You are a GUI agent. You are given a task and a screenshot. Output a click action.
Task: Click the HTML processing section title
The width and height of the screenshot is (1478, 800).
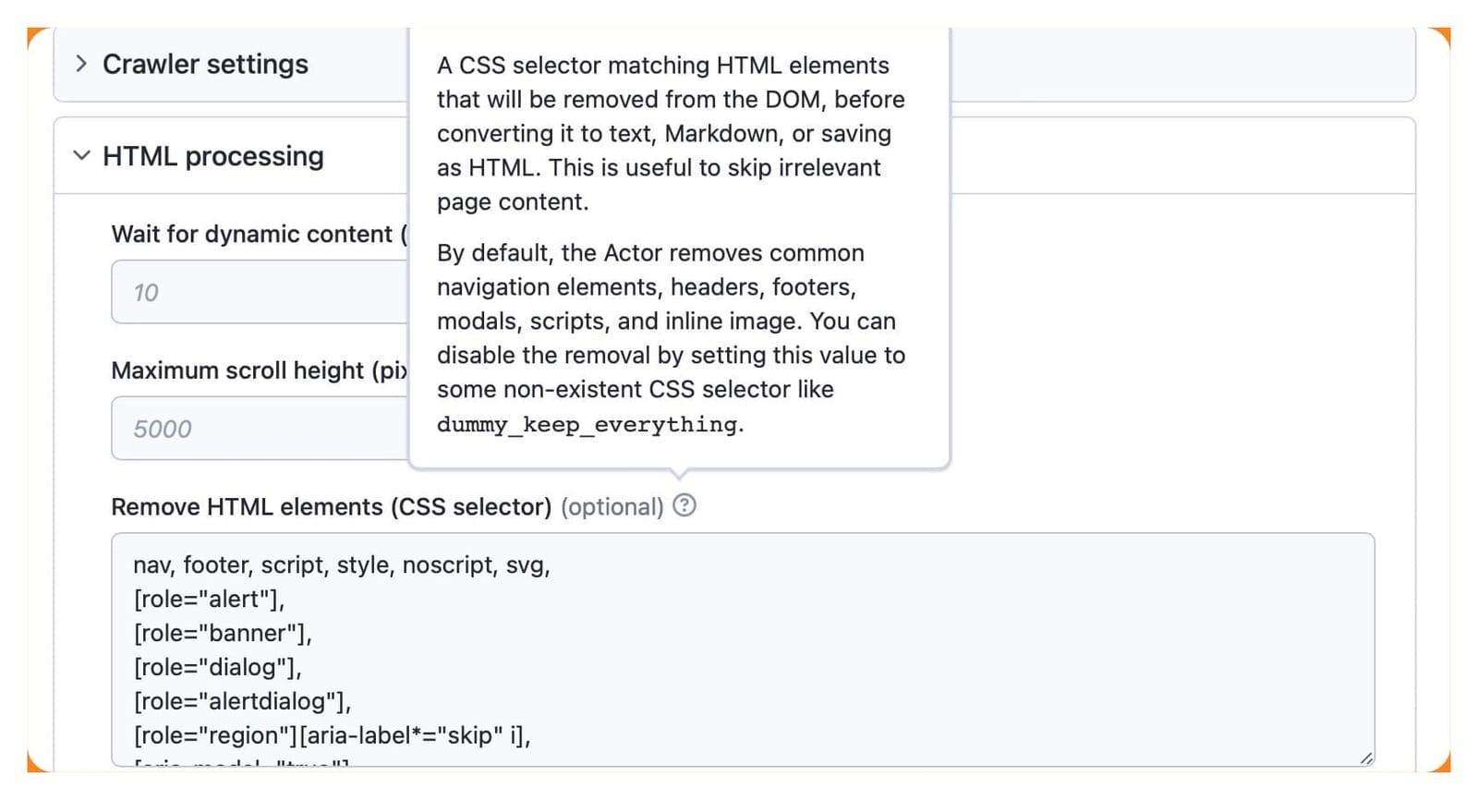pyautogui.click(x=213, y=156)
